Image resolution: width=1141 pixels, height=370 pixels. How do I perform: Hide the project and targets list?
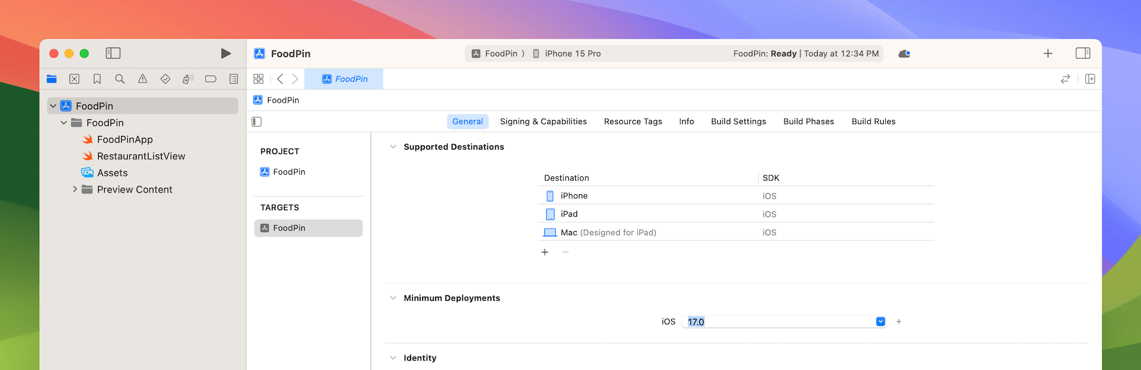tap(257, 122)
